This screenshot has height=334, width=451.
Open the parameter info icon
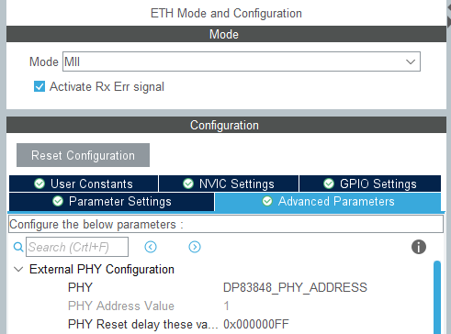pos(419,247)
